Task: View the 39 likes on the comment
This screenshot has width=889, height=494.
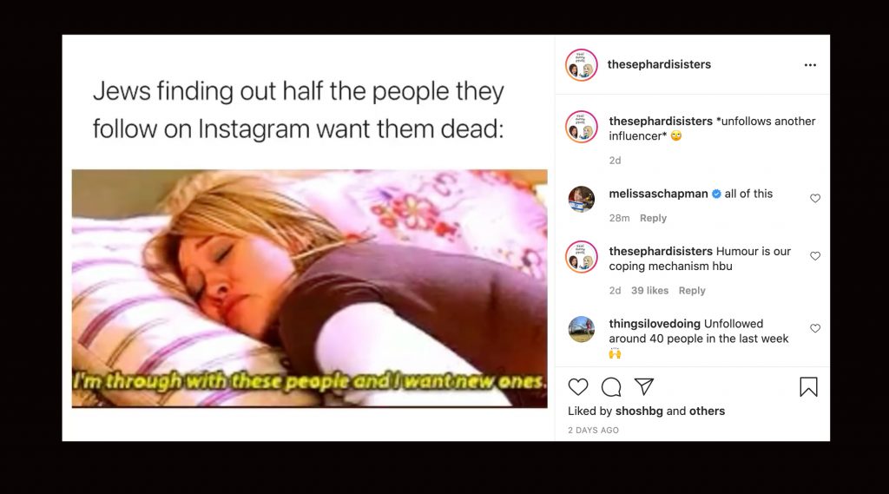Action: 649,290
